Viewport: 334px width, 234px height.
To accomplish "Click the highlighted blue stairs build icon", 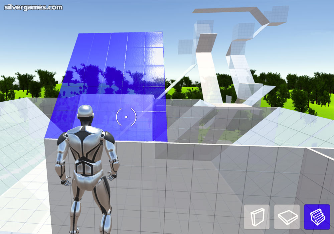I will (317, 217).
